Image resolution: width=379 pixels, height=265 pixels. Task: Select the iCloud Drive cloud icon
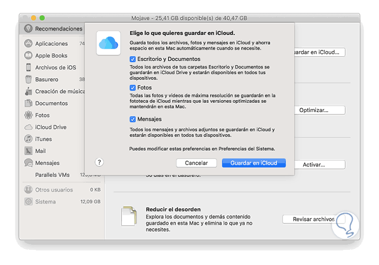28,127
